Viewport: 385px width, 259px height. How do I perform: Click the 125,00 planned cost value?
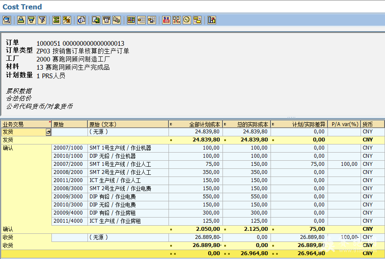pyautogui.click(x=211, y=221)
